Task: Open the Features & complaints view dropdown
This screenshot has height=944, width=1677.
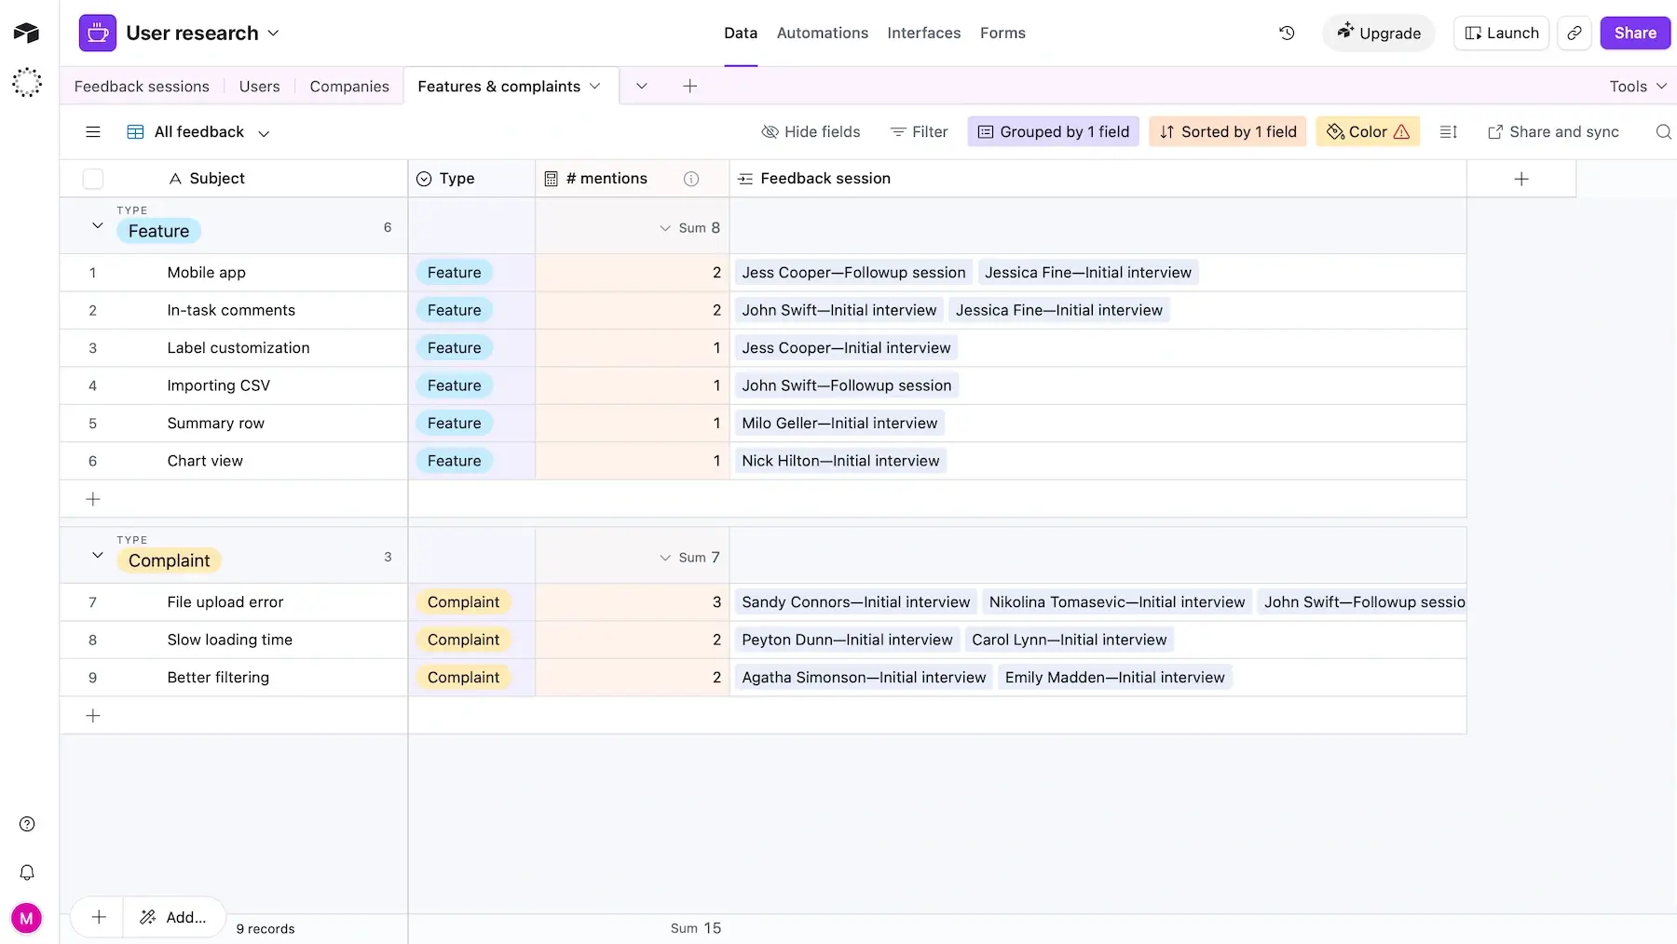Action: [x=595, y=86]
